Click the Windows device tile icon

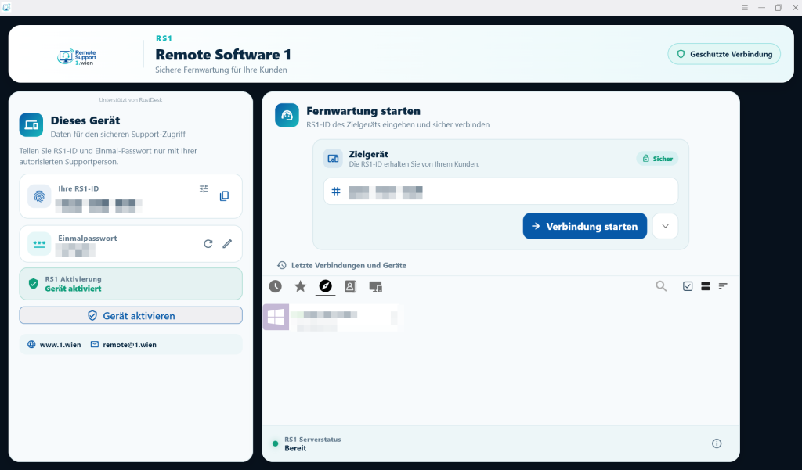(276, 317)
